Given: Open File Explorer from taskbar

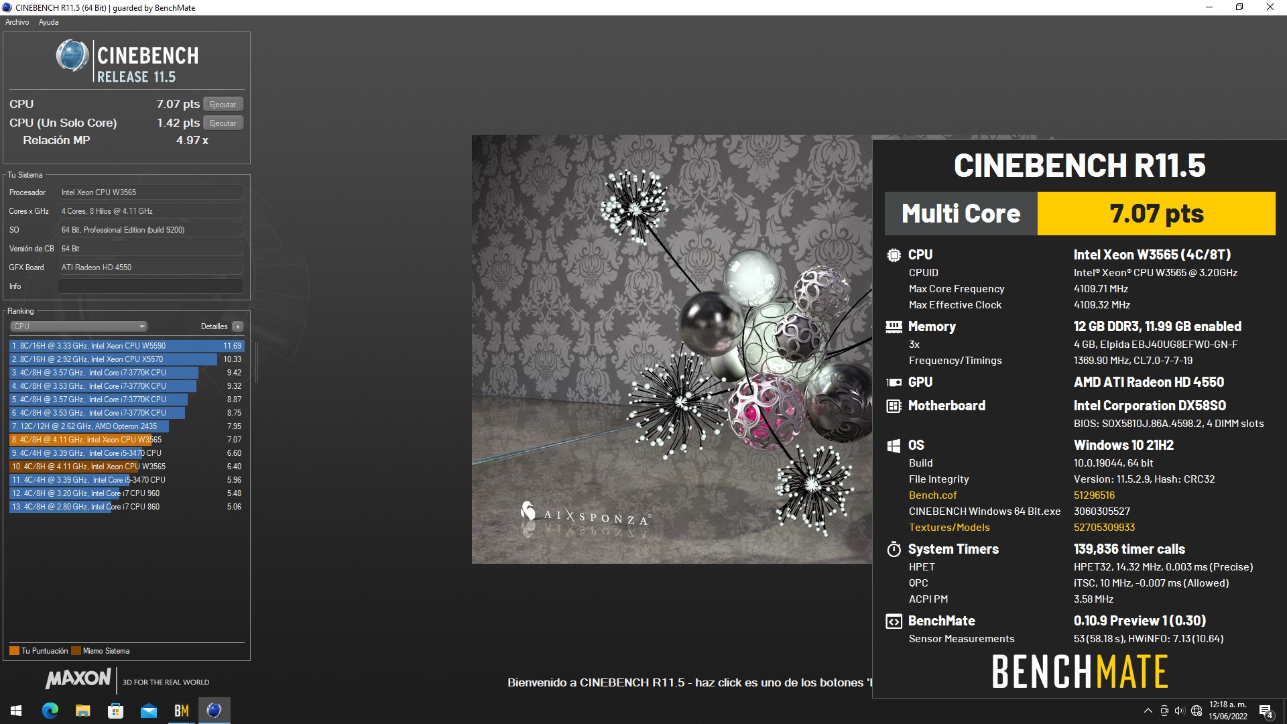Looking at the screenshot, I should (x=83, y=711).
